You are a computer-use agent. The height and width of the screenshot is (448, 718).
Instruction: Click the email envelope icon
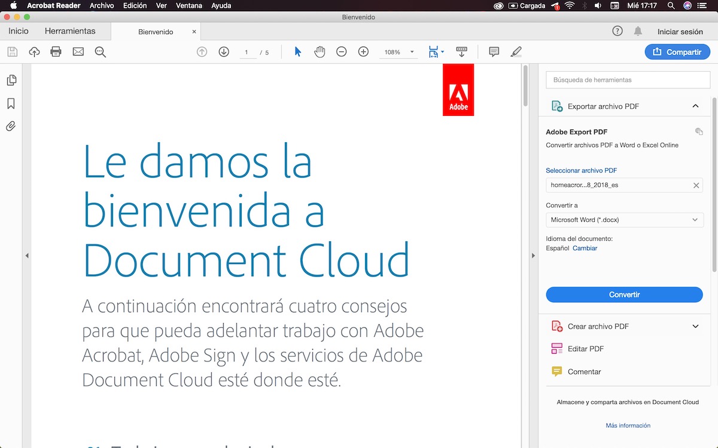coord(78,52)
